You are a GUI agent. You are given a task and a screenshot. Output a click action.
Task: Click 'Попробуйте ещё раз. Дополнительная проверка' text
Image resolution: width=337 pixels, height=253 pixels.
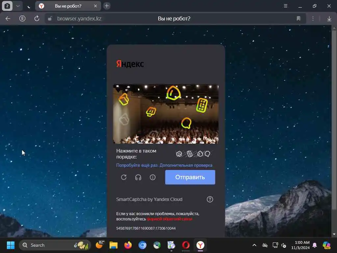click(x=164, y=165)
